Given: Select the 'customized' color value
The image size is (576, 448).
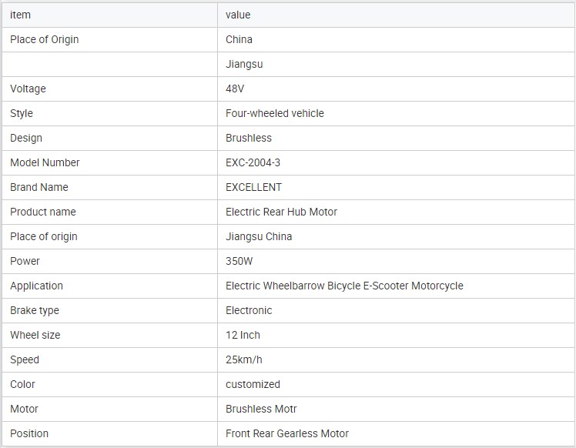Looking at the screenshot, I should (253, 384).
